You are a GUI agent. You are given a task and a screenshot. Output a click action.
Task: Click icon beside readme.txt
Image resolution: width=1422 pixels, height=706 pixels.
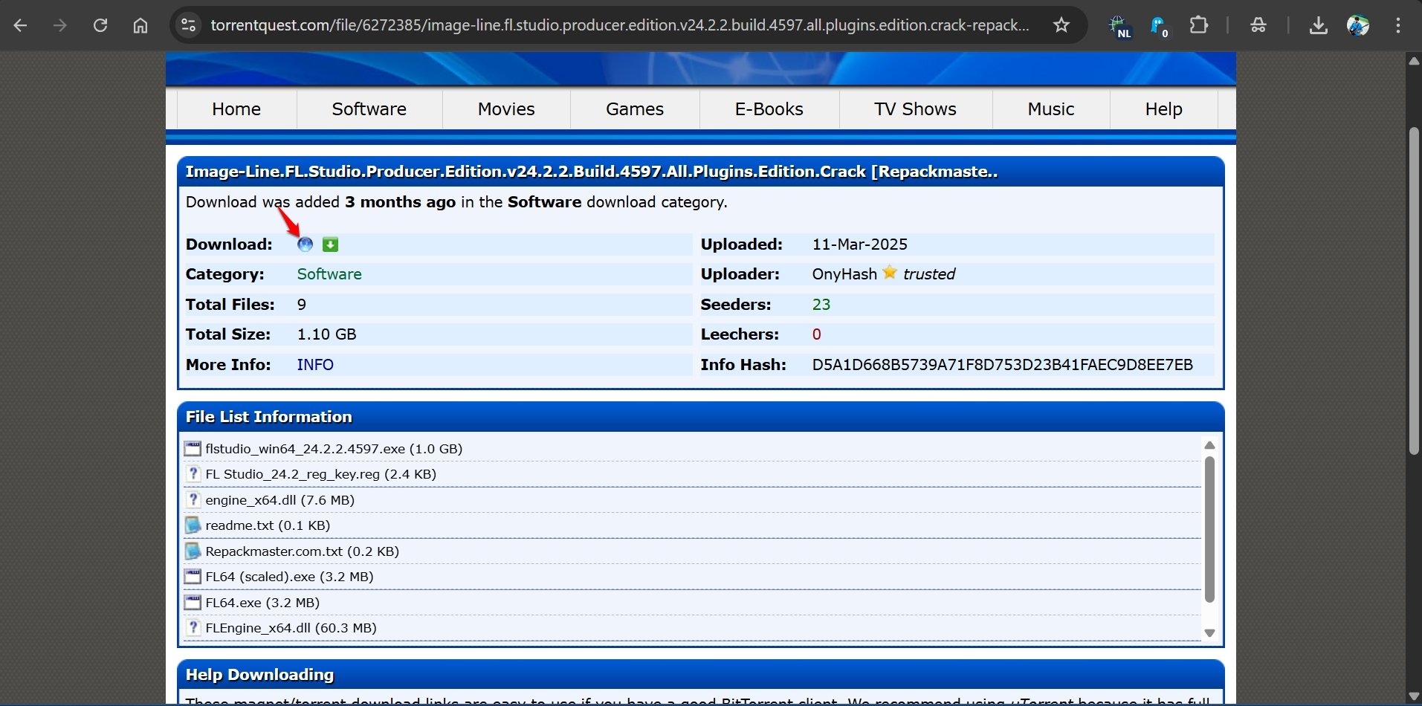point(193,525)
